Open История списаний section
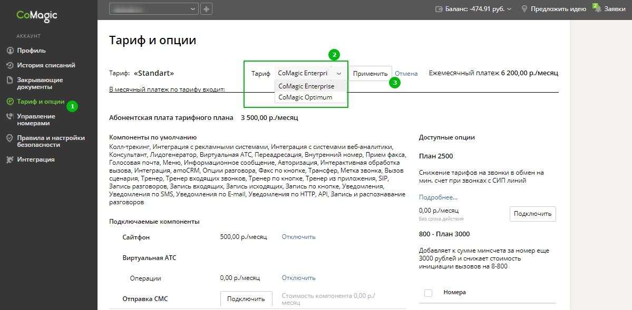 point(46,65)
